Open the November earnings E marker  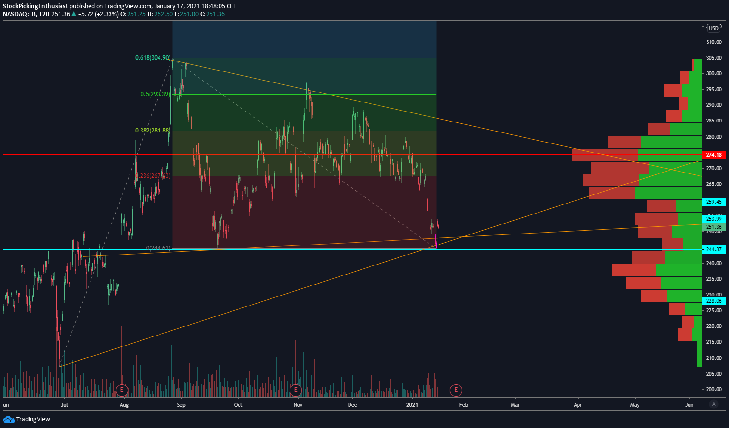(296, 390)
